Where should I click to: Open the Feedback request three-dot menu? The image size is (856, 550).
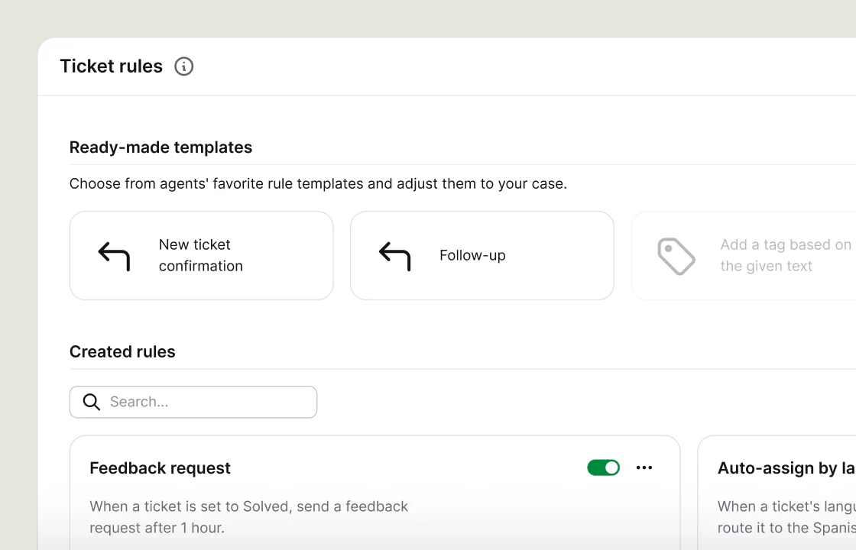(x=644, y=467)
